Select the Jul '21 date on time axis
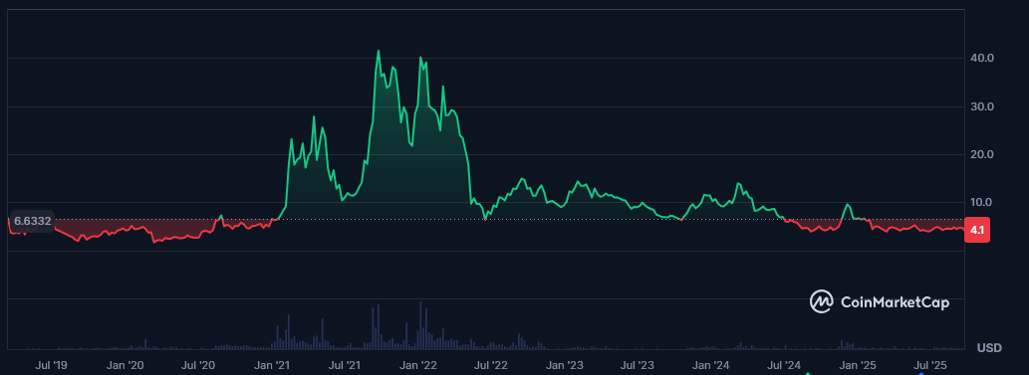The width and height of the screenshot is (1029, 375). point(346,364)
